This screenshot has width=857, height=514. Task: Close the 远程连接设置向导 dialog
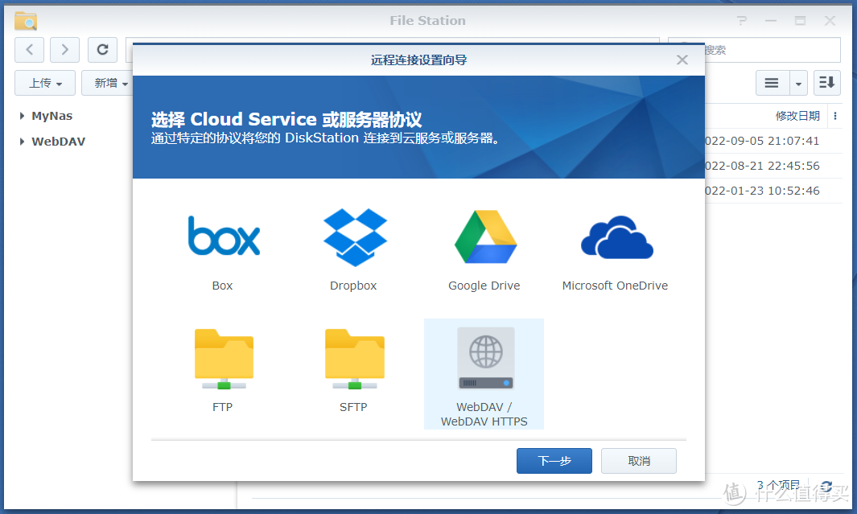point(682,60)
